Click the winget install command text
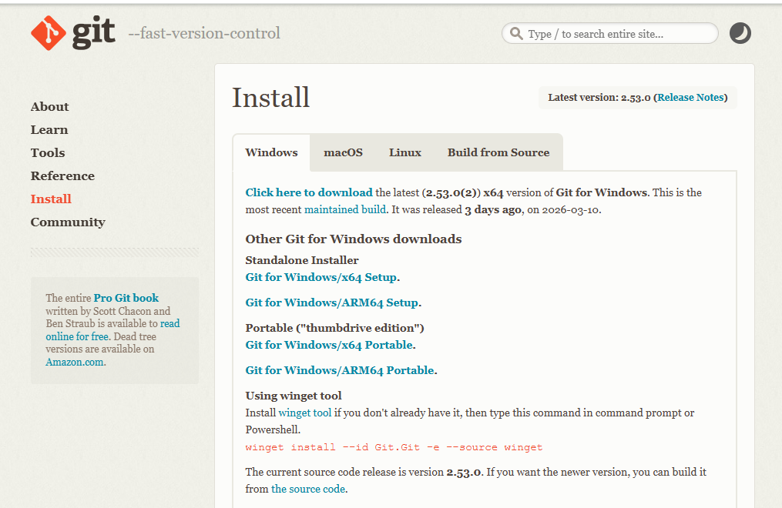 [x=394, y=447]
